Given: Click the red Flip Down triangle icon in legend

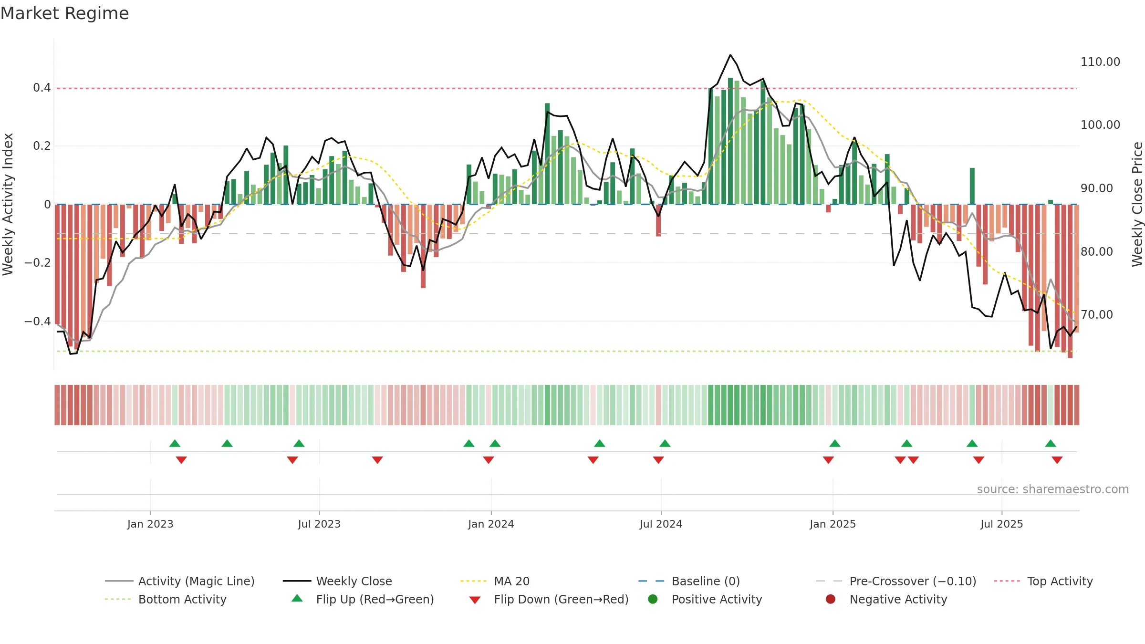Looking at the screenshot, I should point(475,600).
